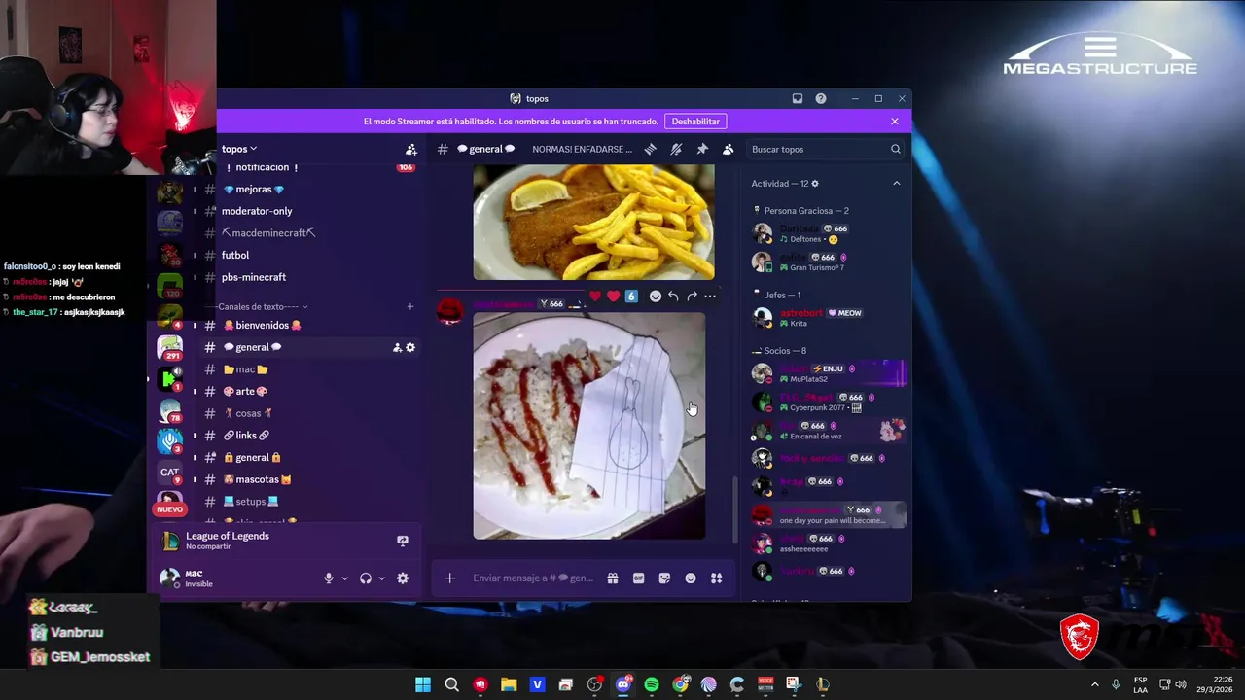Open the sticker picker icon
The width and height of the screenshot is (1245, 700).
tap(664, 578)
